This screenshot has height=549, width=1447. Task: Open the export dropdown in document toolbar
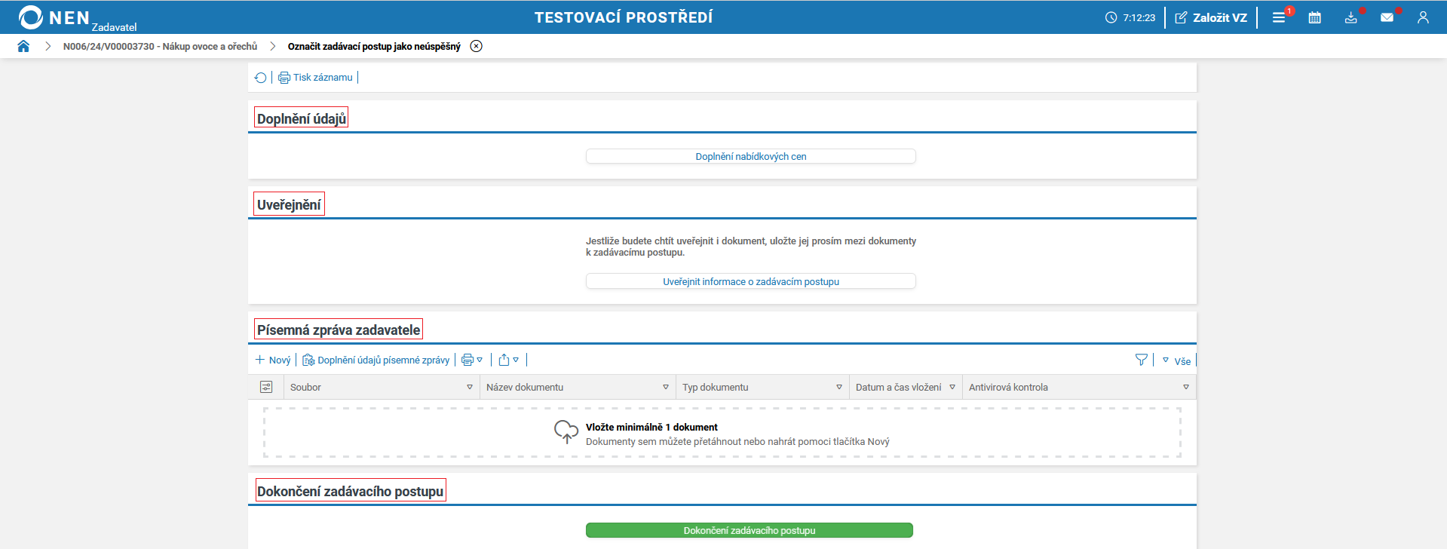point(508,360)
